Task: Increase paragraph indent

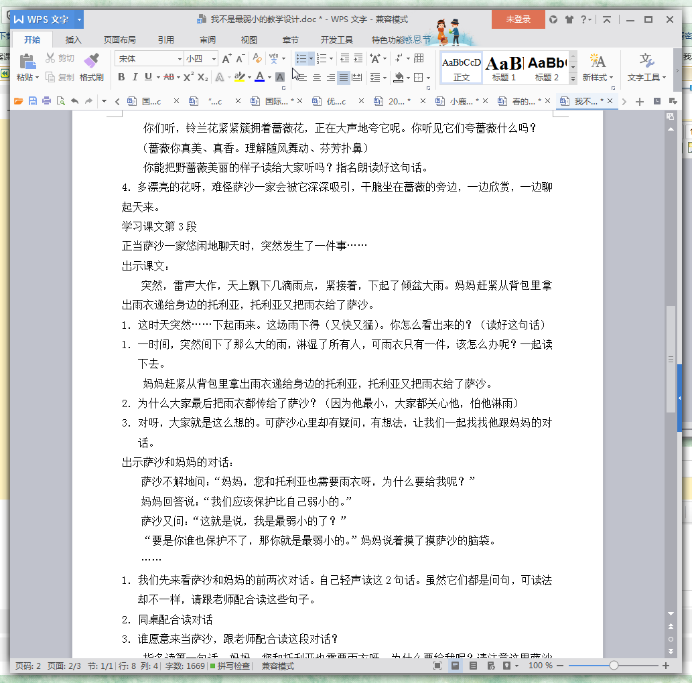Action: [x=358, y=58]
